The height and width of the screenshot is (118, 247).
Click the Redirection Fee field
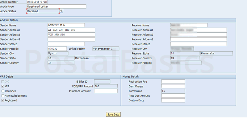coord(173,82)
